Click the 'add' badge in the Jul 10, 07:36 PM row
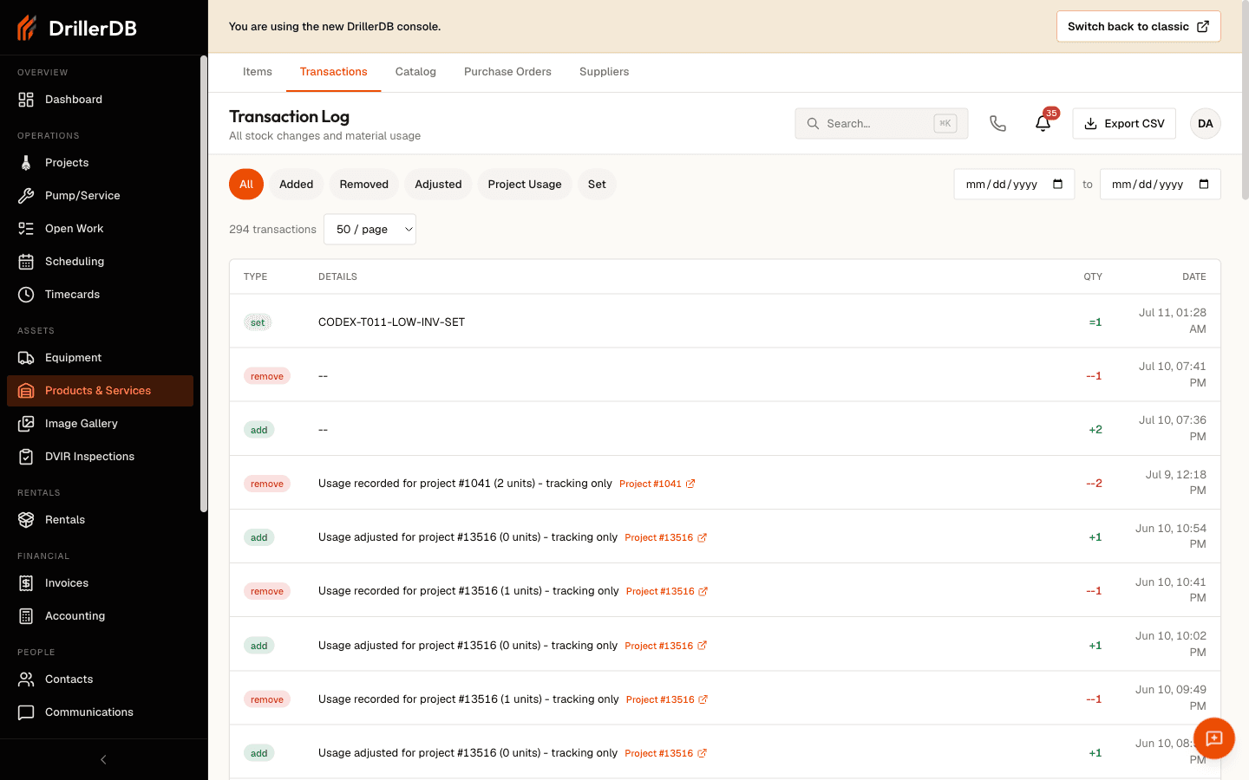Screen dimensions: 1249x780 (x=259, y=430)
